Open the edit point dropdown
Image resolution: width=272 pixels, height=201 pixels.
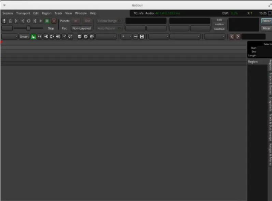pyautogui.click(x=215, y=36)
